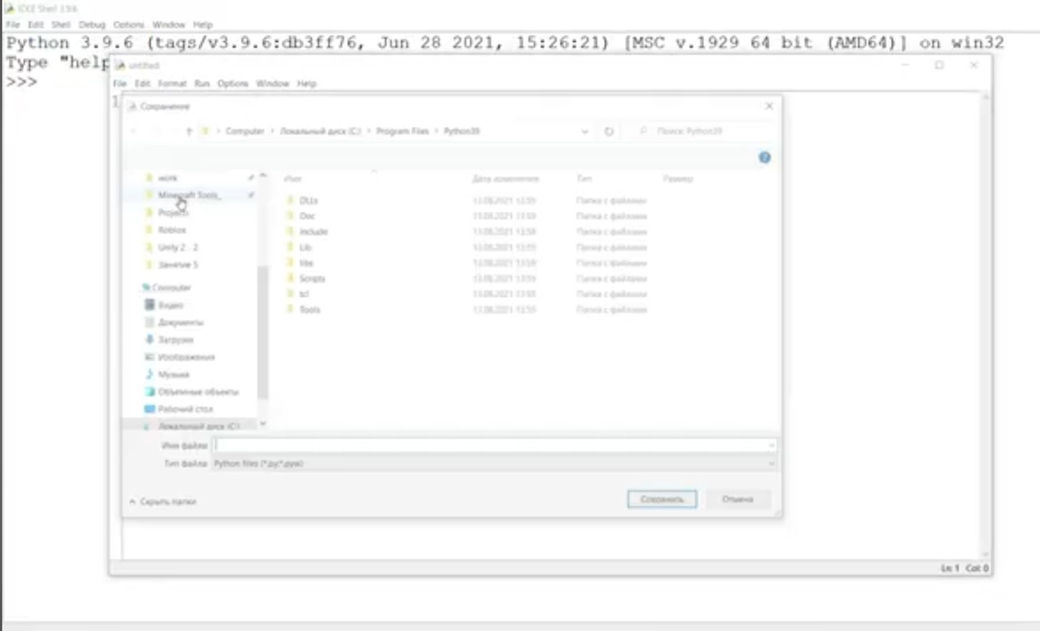The image size is (1040, 631).
Task: Click Python39 in the breadcrumb path
Action: coord(461,131)
